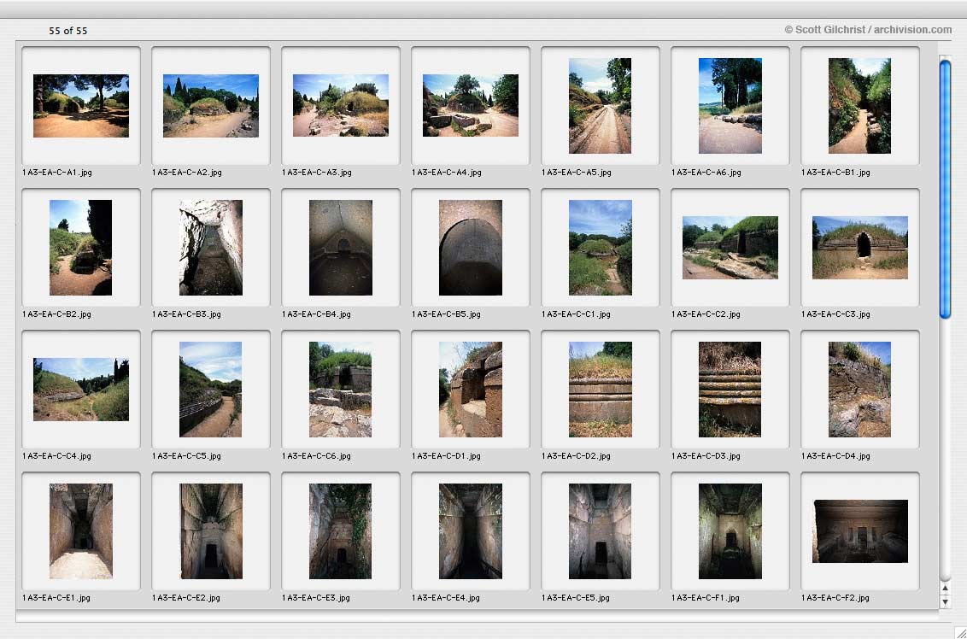Select the file name label 1A3-EA-C-E3.jpg
The height and width of the screenshot is (639, 967).
pyautogui.click(x=316, y=598)
